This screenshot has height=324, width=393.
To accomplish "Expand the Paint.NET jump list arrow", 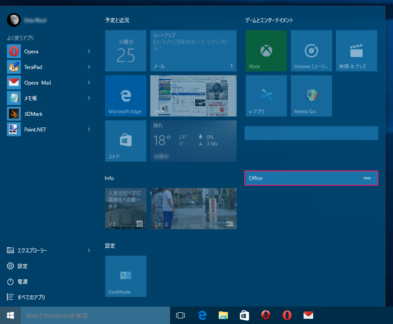I will tap(89, 129).
